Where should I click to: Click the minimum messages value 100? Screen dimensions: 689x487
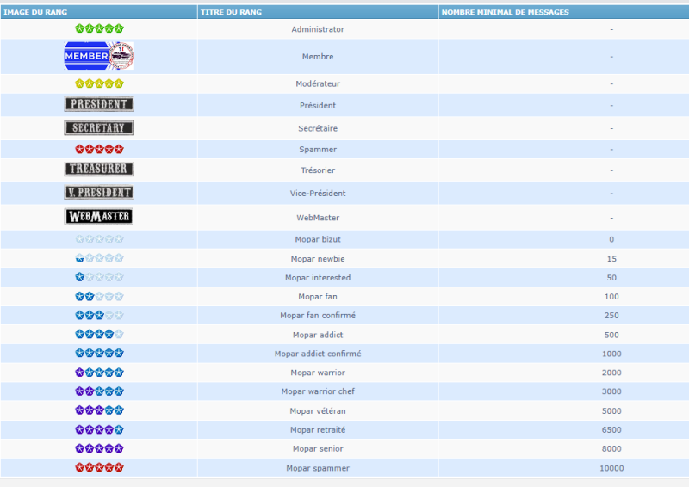click(x=611, y=297)
